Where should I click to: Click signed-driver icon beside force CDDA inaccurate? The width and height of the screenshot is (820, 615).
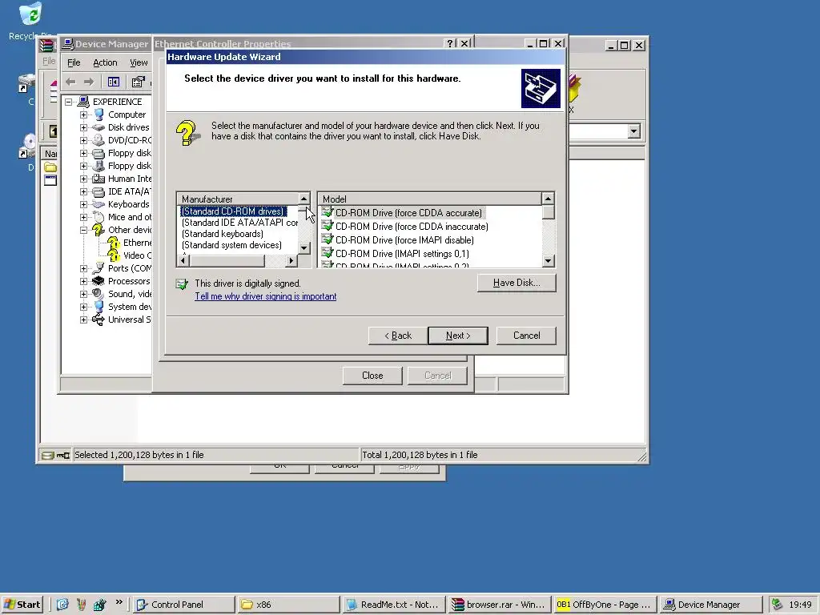click(x=328, y=226)
